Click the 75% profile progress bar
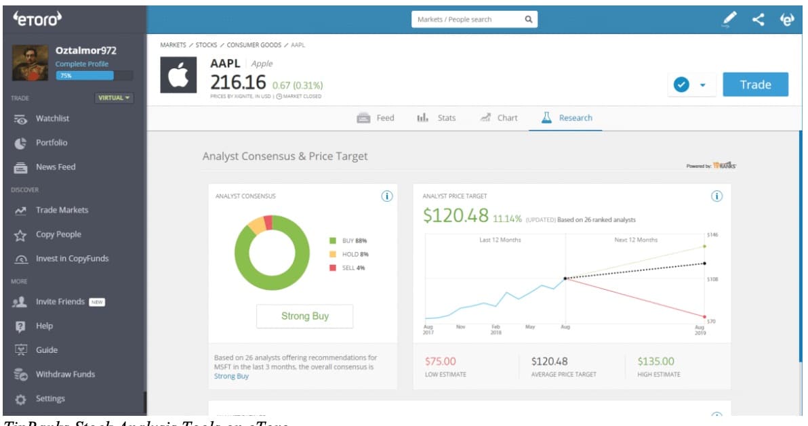 click(x=94, y=75)
